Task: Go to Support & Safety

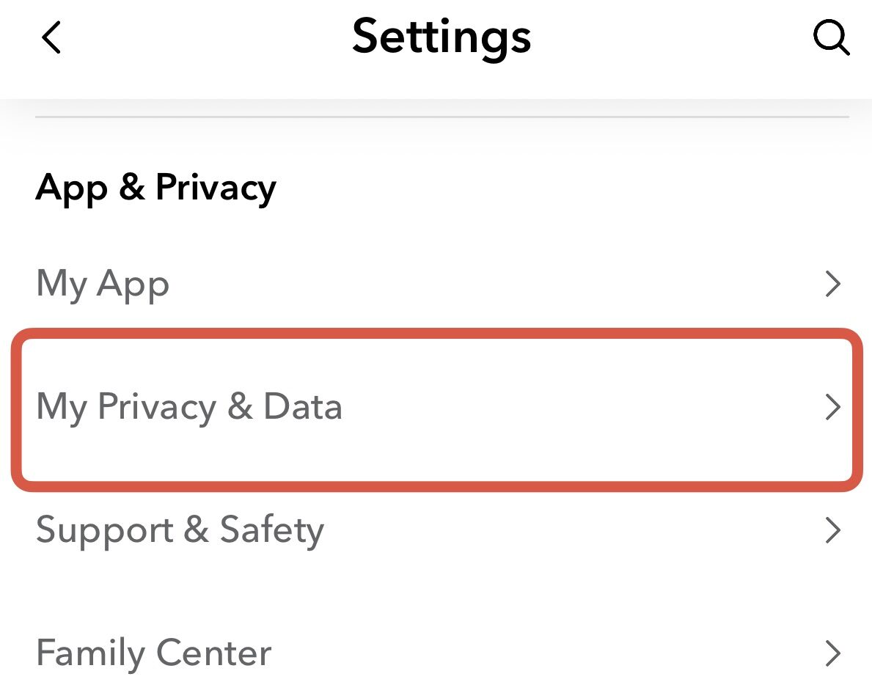Action: pos(180,530)
